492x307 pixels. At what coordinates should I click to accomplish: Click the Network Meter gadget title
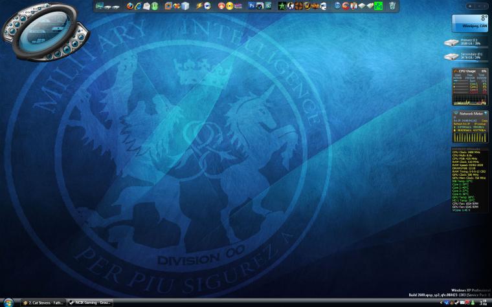(x=471, y=113)
